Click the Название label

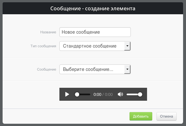click(48, 32)
